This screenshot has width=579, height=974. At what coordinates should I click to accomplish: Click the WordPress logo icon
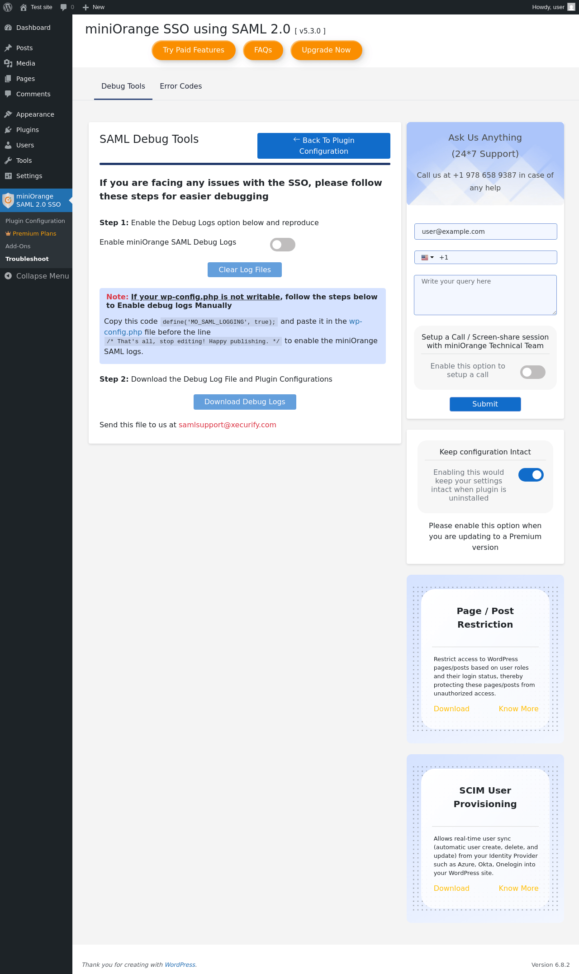[8, 7]
